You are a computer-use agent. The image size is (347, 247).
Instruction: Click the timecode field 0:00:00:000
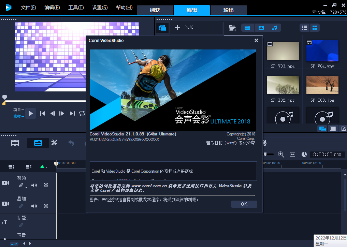click(327, 155)
